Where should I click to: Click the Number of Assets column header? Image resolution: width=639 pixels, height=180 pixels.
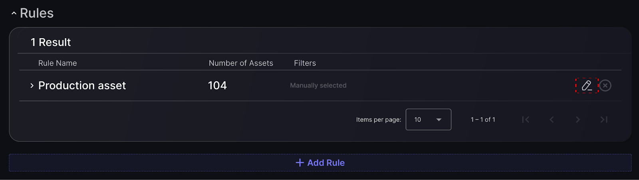[x=241, y=63]
